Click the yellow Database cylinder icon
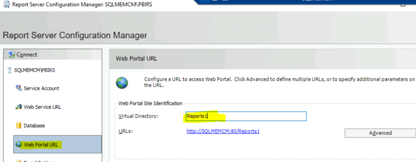This screenshot has width=416, height=162. [19, 126]
